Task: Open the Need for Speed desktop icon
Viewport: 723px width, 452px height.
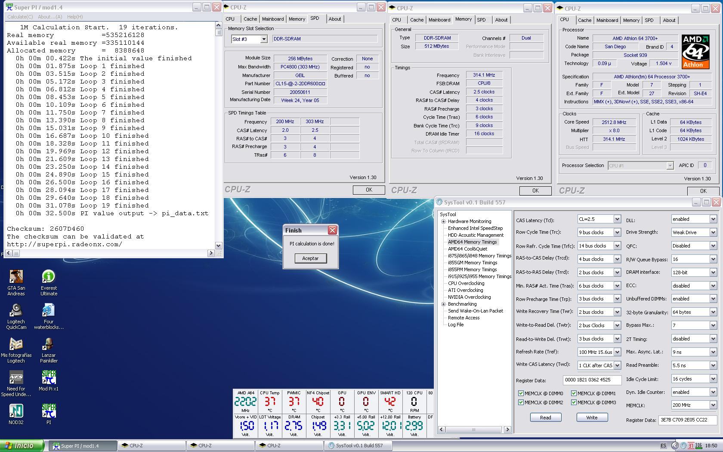Action: click(x=16, y=378)
